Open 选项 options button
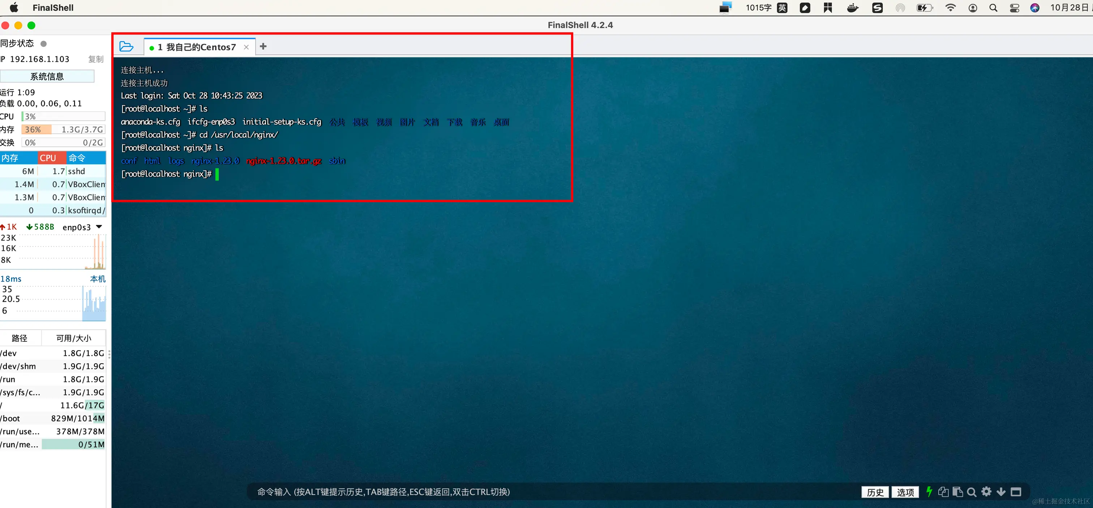 (905, 492)
